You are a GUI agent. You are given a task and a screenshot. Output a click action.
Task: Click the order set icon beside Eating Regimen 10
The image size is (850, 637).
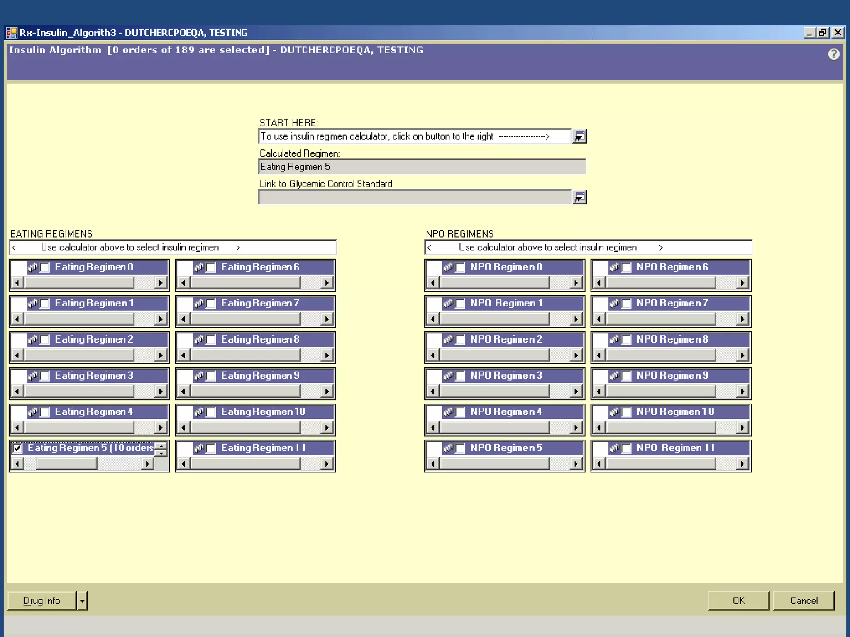[199, 412]
